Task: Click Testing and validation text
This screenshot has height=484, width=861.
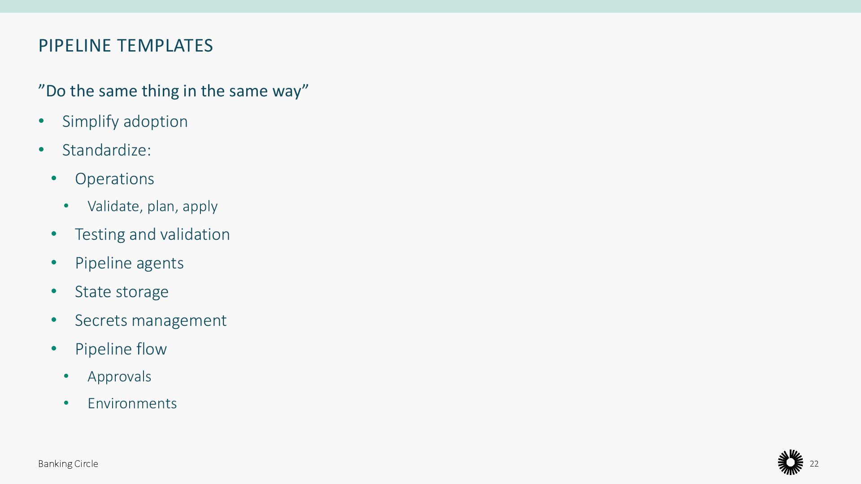Action: pos(152,234)
